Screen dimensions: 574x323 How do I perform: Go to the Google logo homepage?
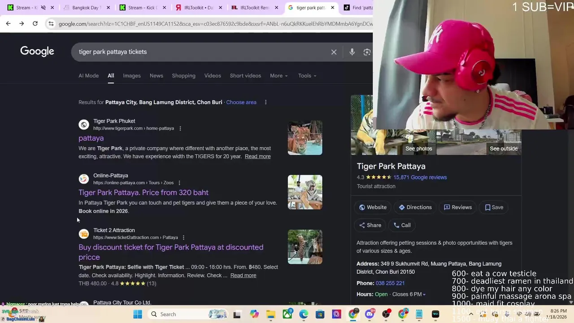[x=37, y=51]
